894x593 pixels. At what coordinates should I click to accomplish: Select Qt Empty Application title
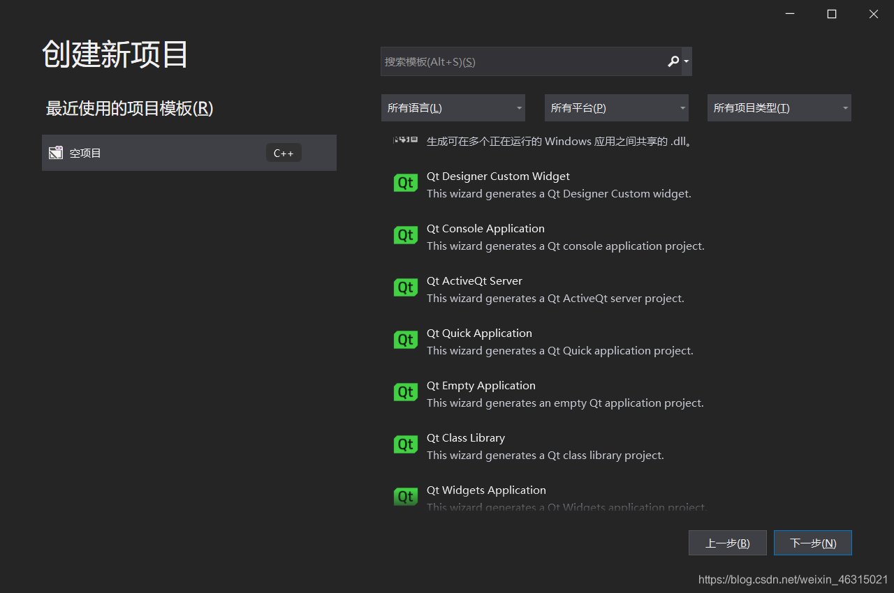(481, 386)
